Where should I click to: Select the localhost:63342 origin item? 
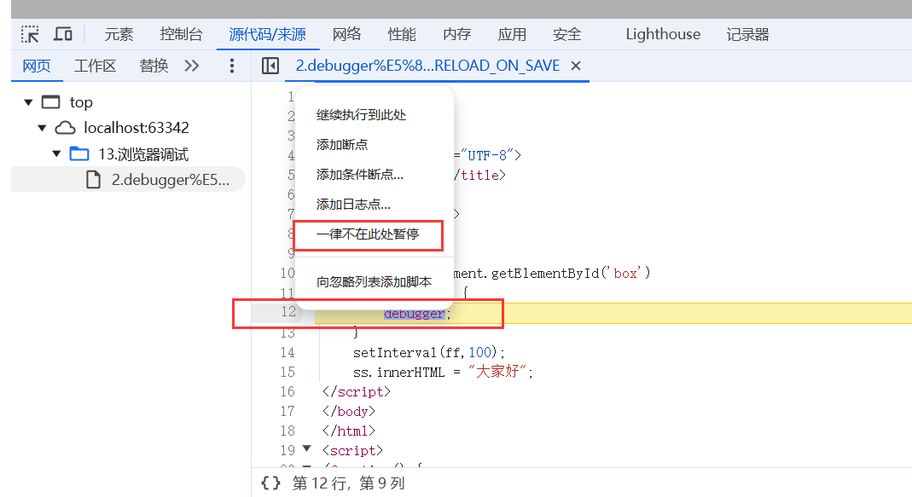tap(137, 128)
